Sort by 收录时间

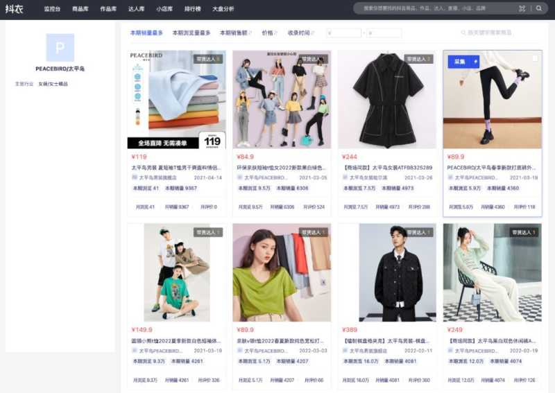(x=300, y=33)
